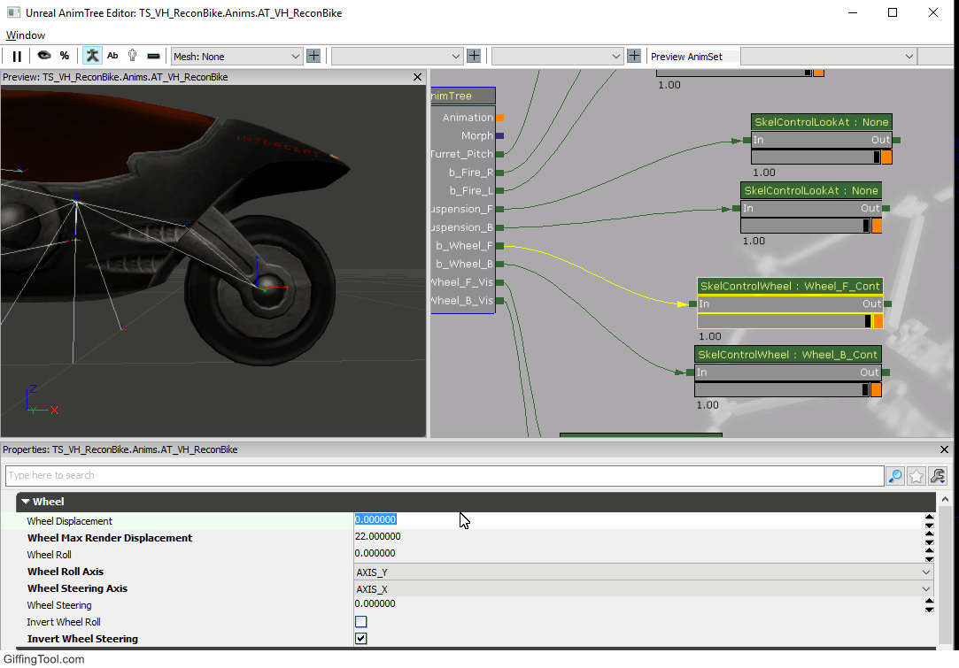Click the pause button in the toolbar

click(17, 57)
